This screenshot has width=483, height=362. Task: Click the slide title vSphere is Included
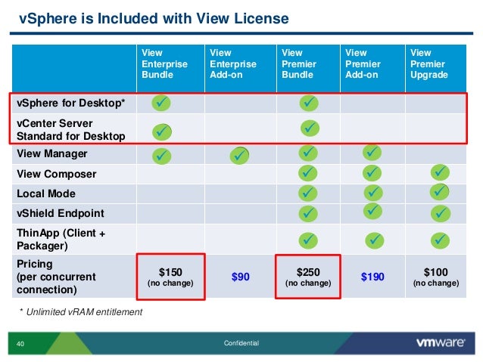(x=154, y=18)
